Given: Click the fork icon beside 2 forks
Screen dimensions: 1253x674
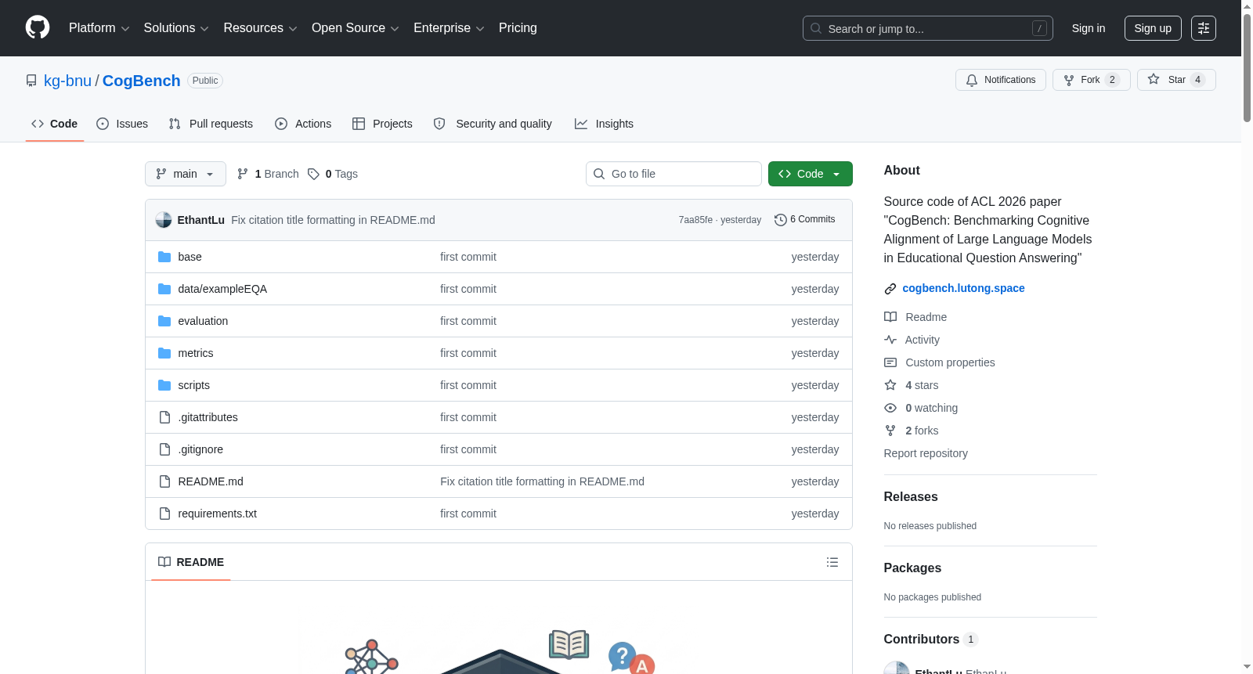Looking at the screenshot, I should [x=890, y=431].
